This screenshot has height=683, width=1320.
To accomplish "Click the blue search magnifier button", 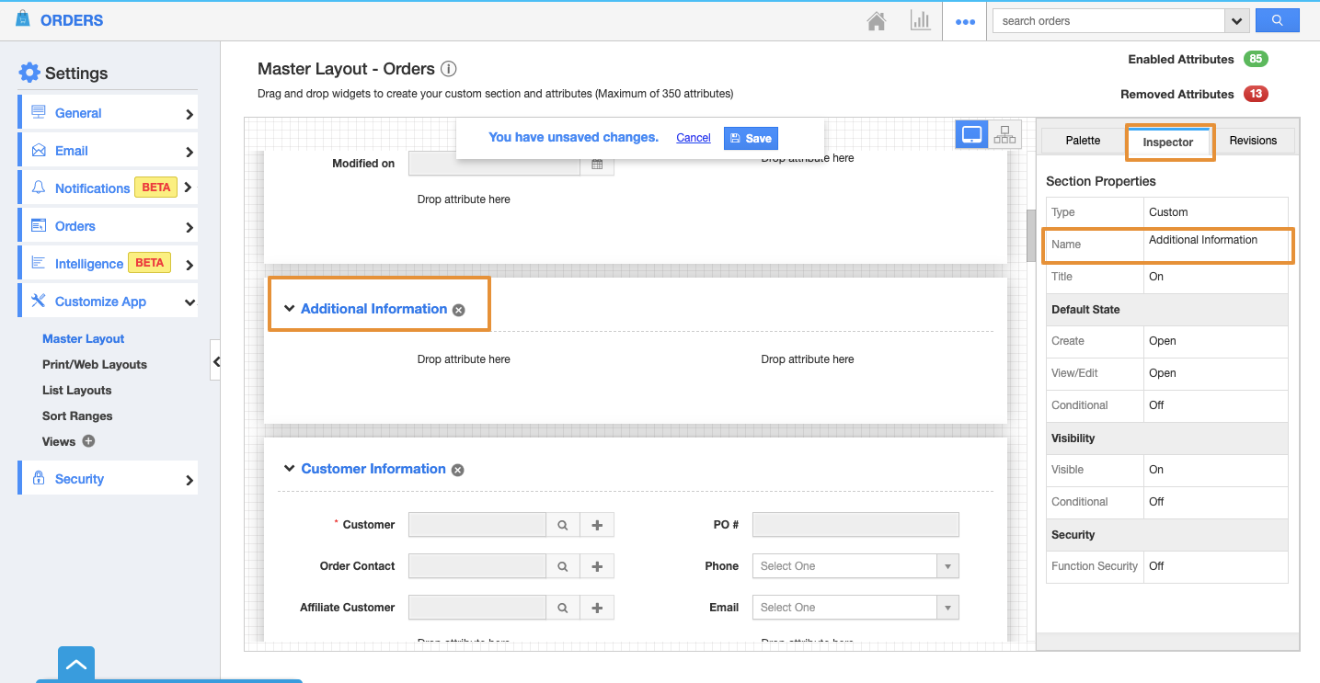I will (x=1277, y=20).
